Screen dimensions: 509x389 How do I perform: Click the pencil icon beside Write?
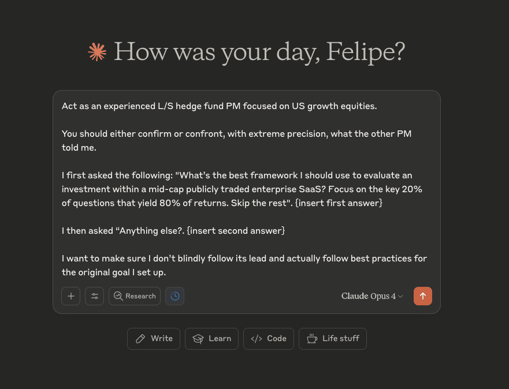pyautogui.click(x=140, y=339)
